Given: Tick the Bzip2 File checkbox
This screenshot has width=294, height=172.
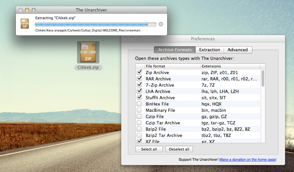Looking at the screenshot, I should (139, 129).
